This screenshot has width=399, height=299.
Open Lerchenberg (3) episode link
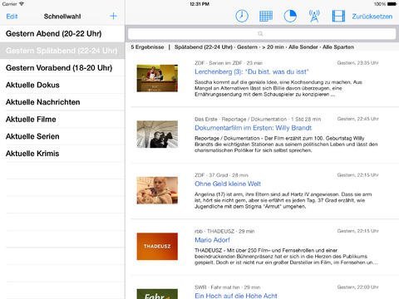252,72
